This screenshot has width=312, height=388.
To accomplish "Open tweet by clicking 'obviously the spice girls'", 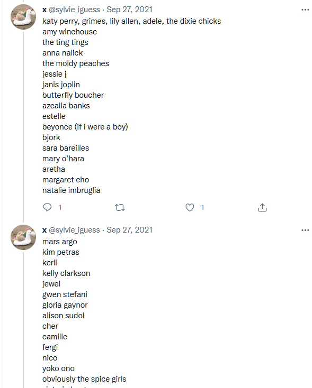I will [84, 379].
